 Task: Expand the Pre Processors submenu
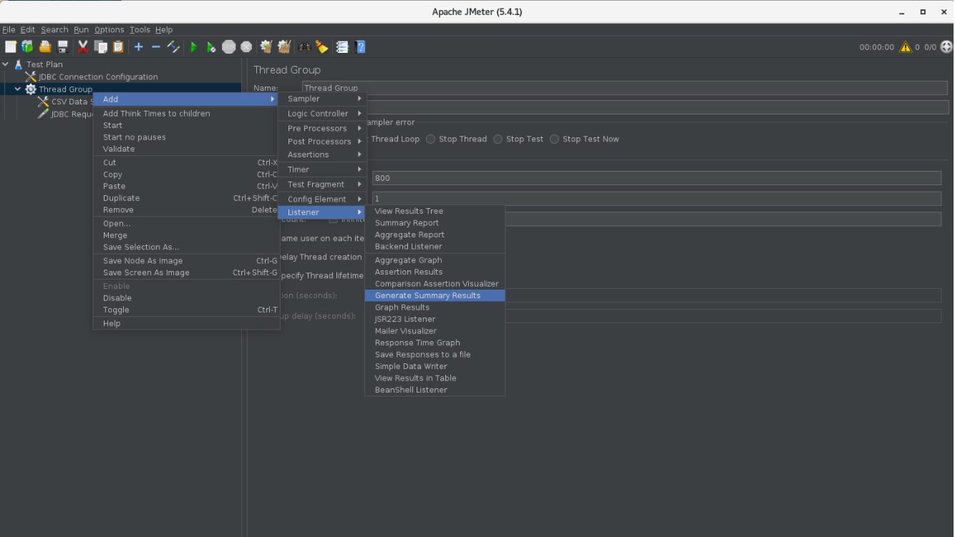(x=322, y=129)
